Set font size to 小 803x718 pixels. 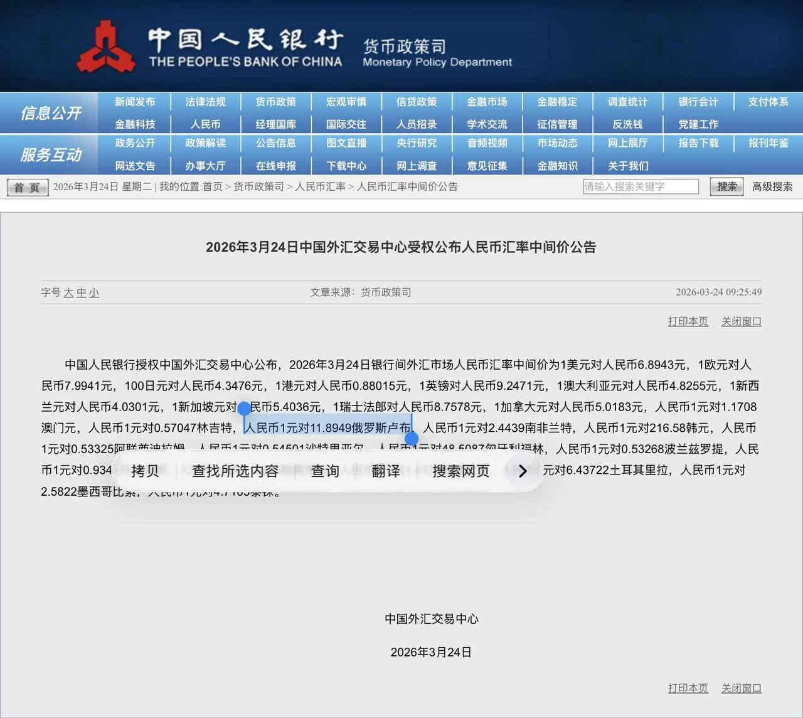[x=94, y=292]
